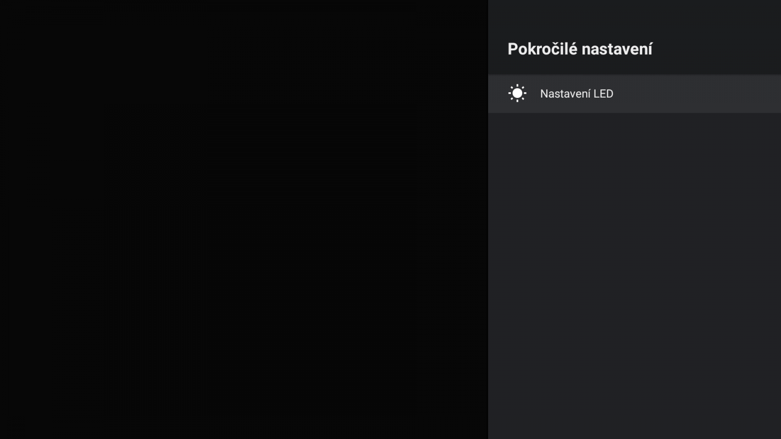This screenshot has width=781, height=439.
Task: Select the Nastavení LED text label
Action: pyautogui.click(x=576, y=94)
